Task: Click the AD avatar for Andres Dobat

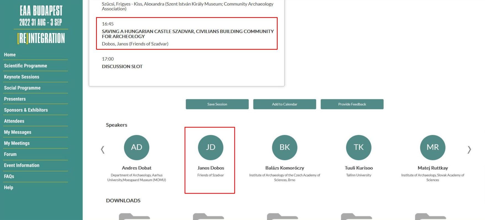Action: (x=136, y=147)
